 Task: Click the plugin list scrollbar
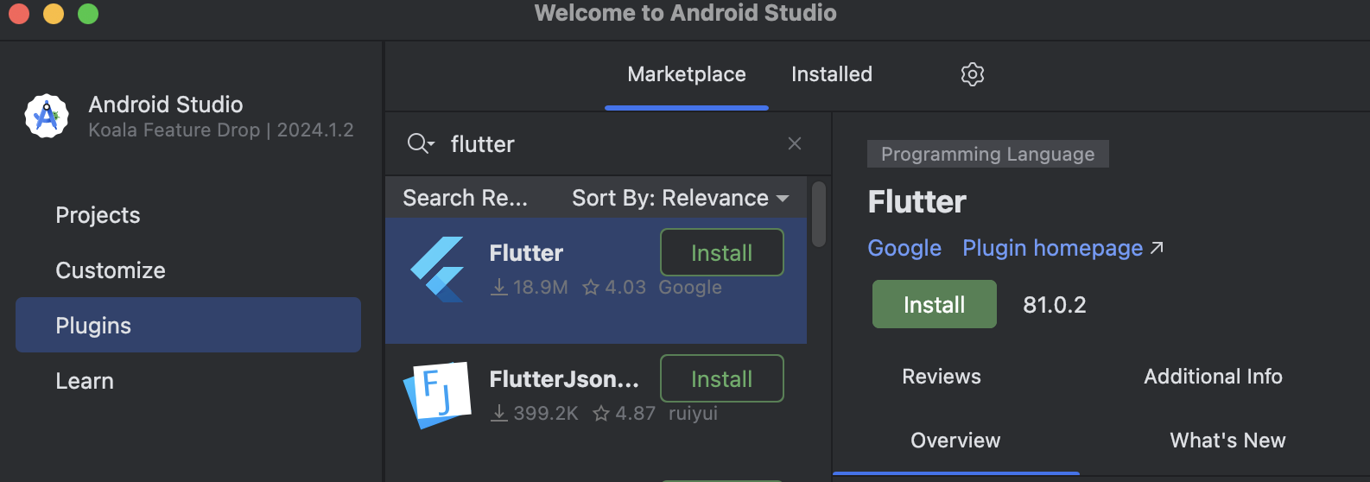click(x=819, y=214)
